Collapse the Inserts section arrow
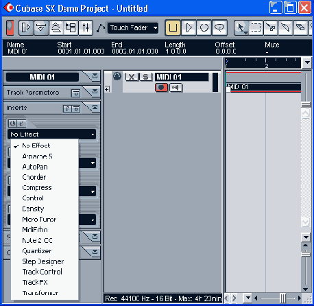This screenshot has height=306, width=314. 95,107
